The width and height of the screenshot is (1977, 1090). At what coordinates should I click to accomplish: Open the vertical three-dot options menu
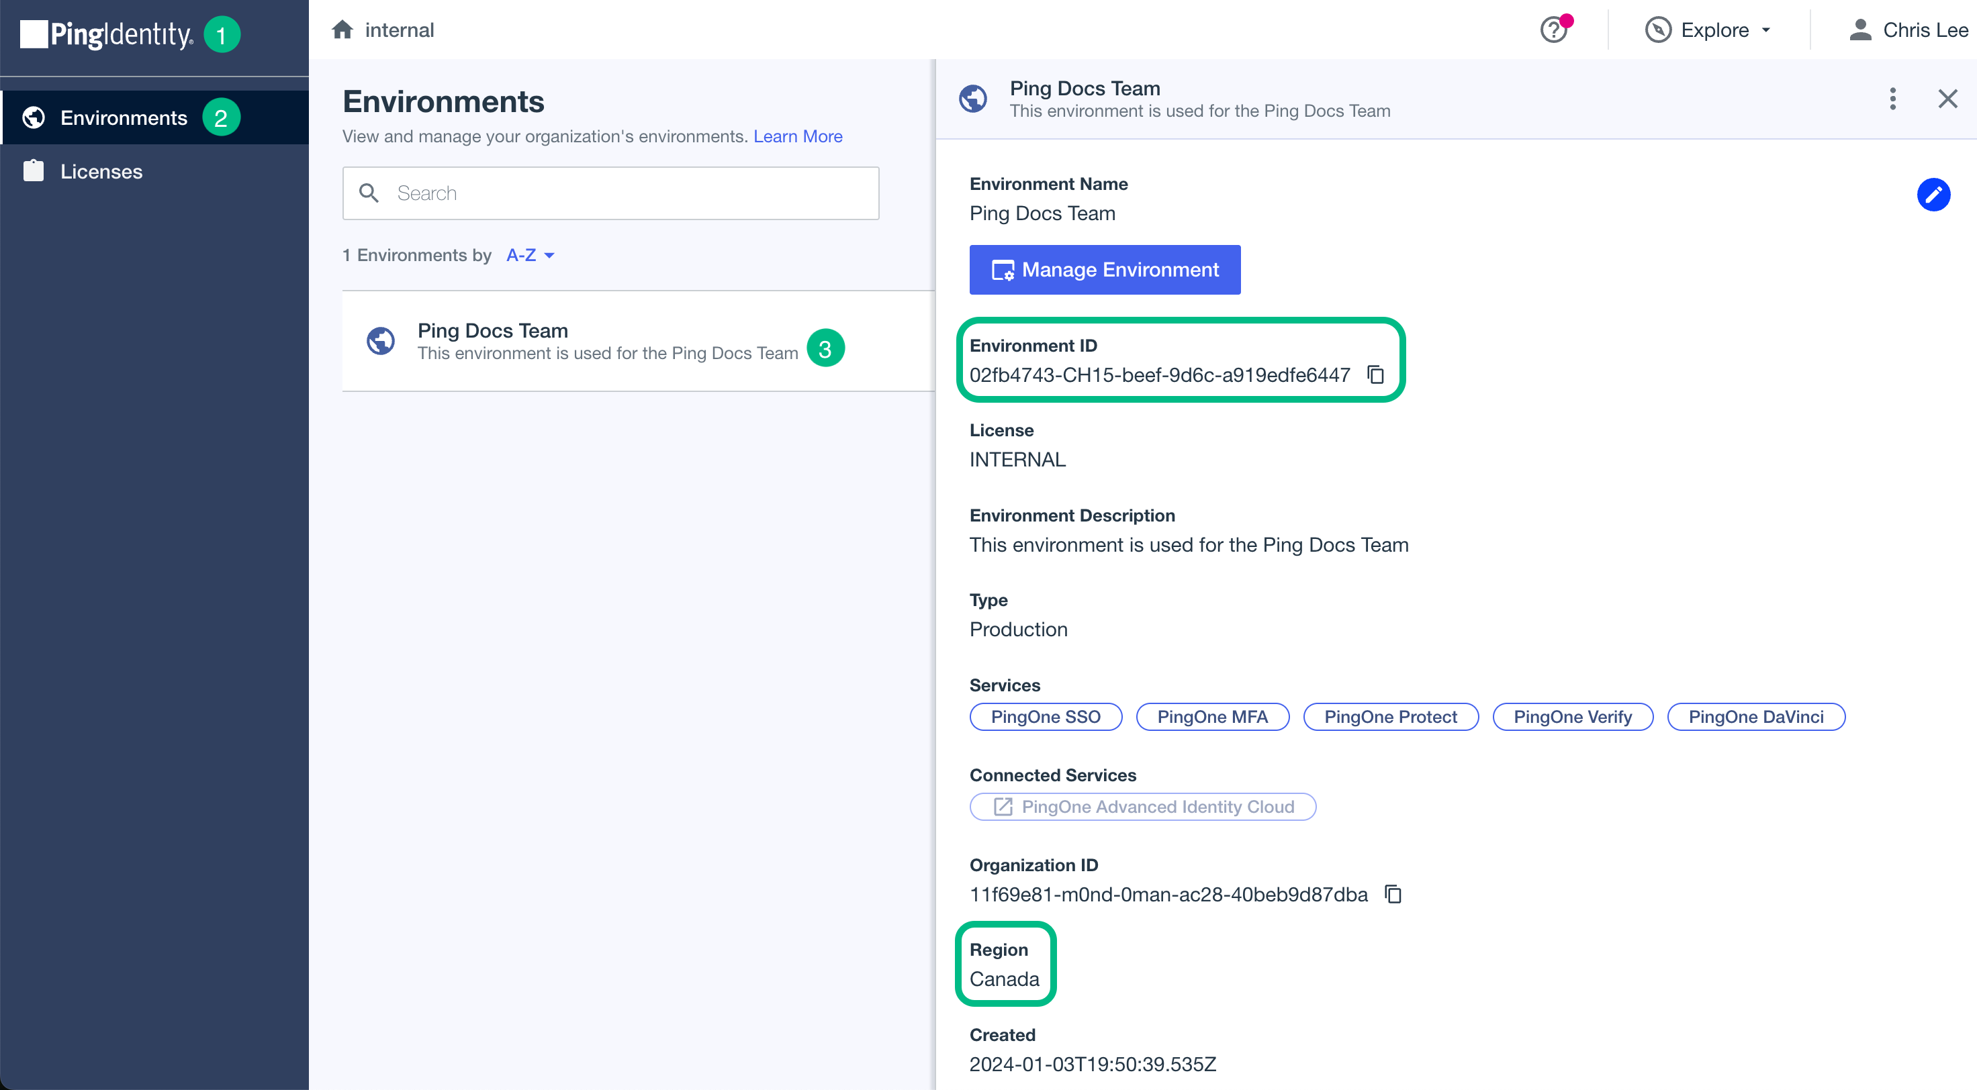(1892, 99)
